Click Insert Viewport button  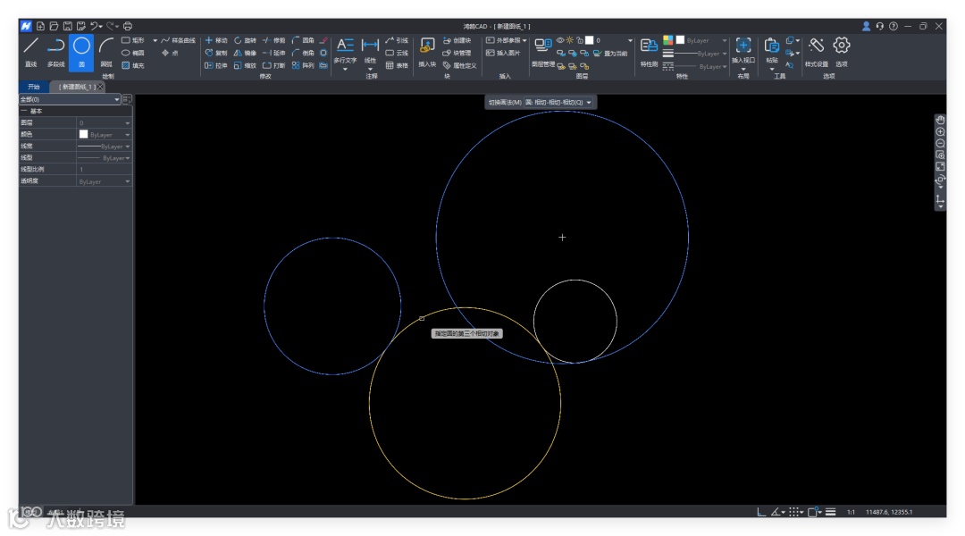(x=743, y=50)
